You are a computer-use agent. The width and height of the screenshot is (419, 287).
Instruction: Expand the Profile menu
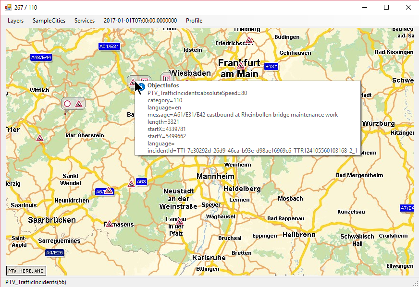click(x=194, y=21)
